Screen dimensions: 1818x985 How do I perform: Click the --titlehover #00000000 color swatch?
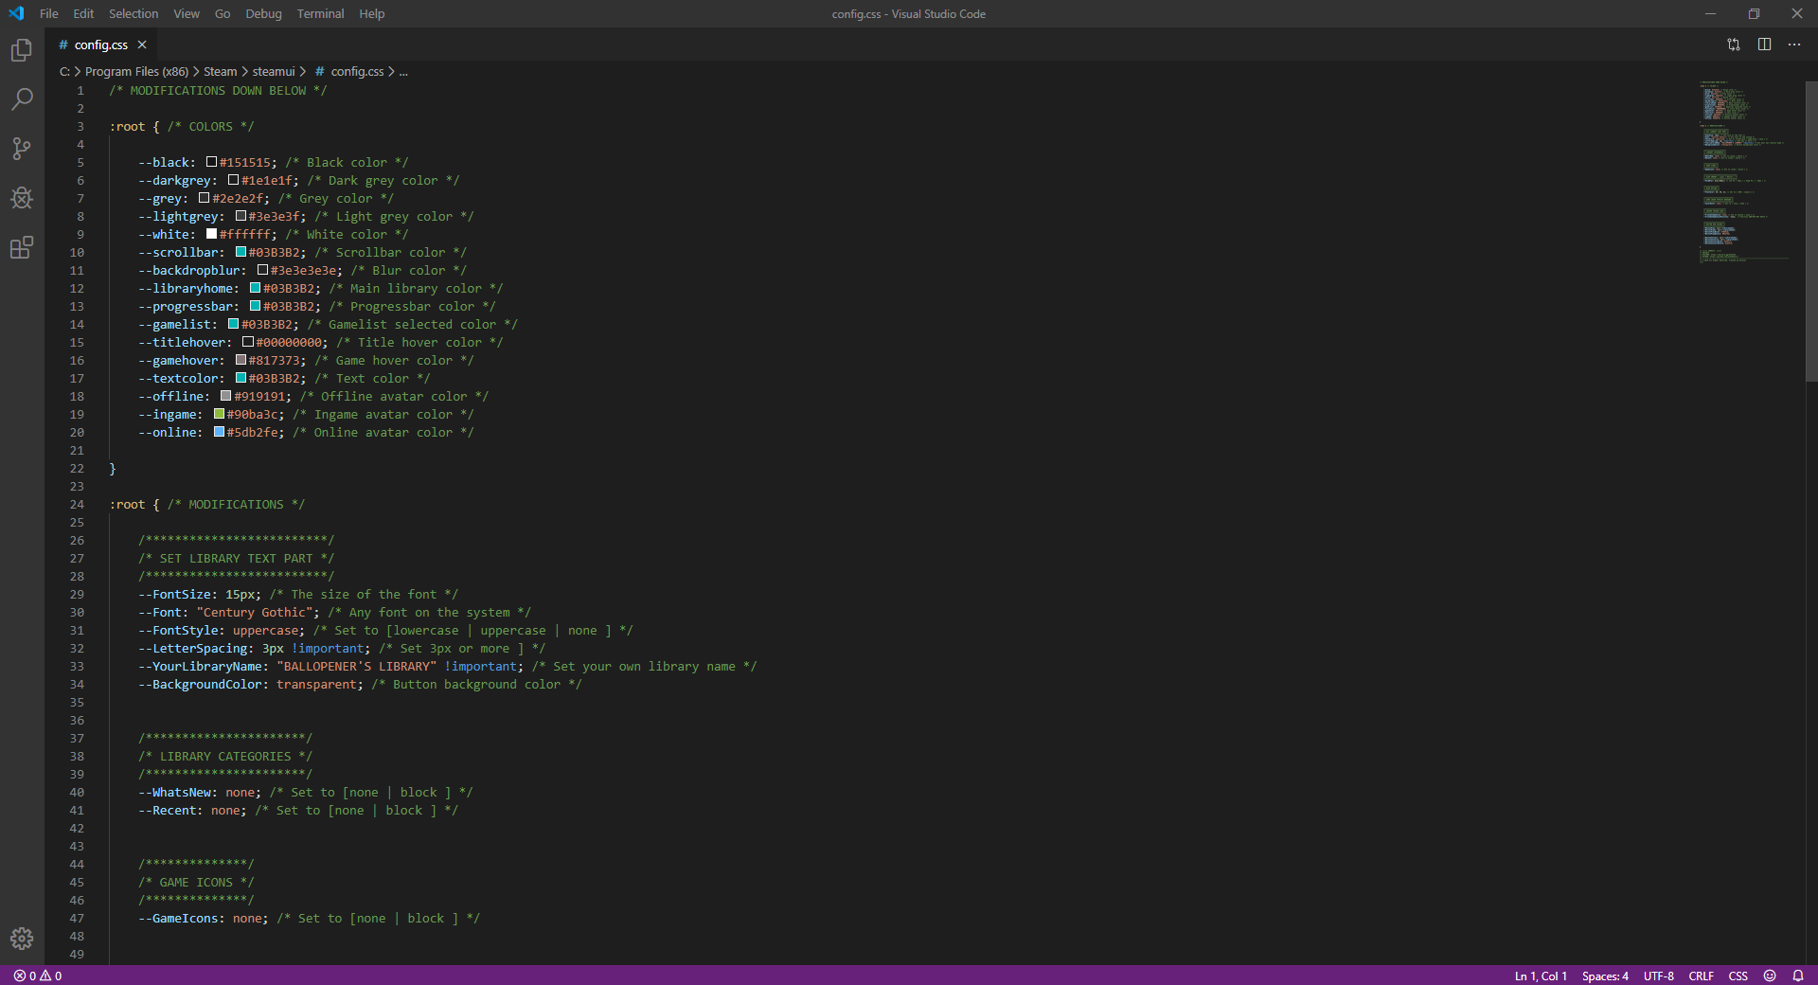pos(248,342)
